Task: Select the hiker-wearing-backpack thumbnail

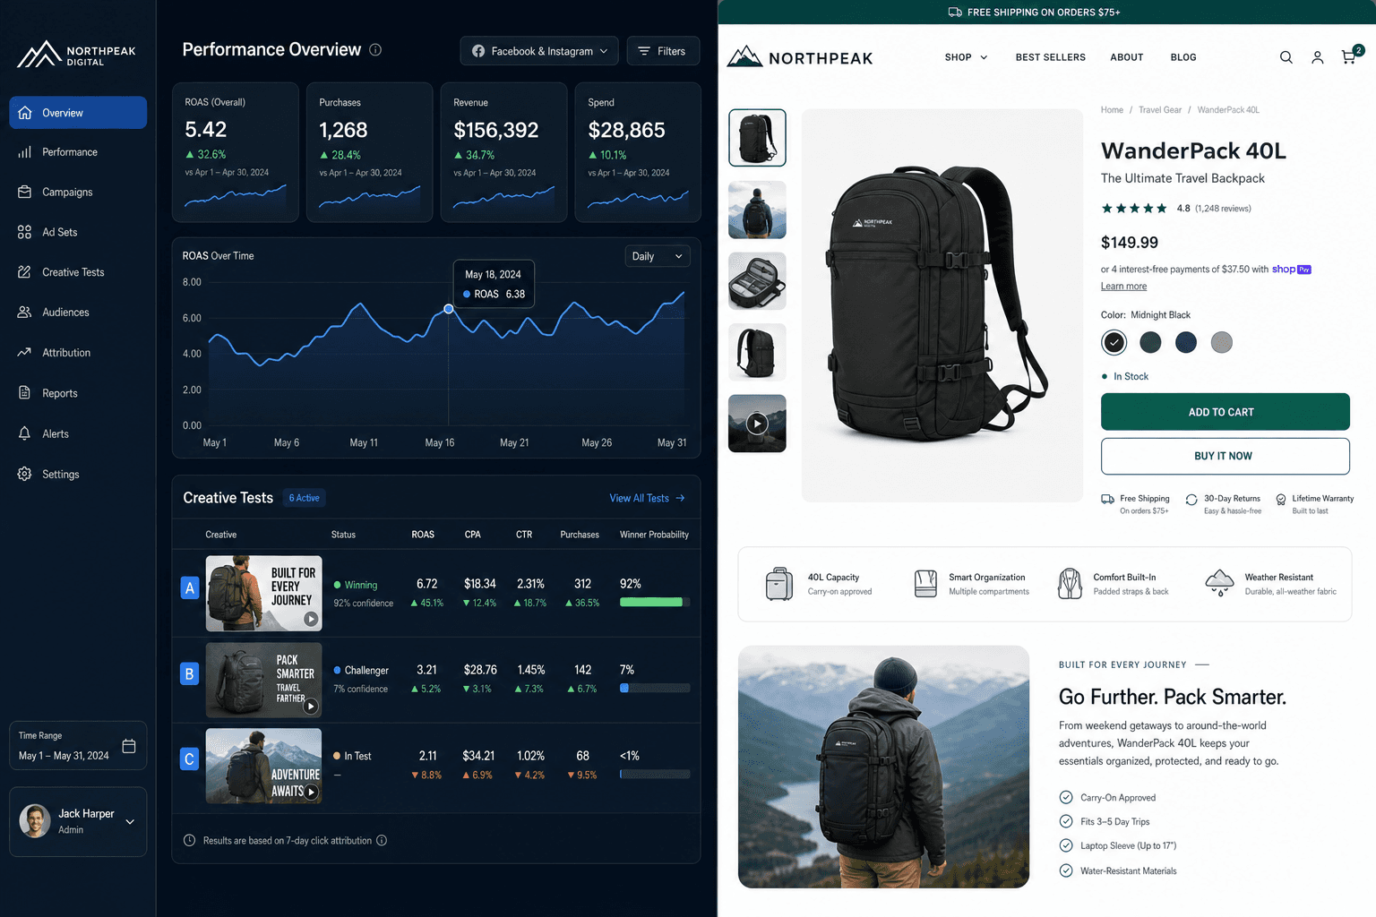Action: [757, 210]
